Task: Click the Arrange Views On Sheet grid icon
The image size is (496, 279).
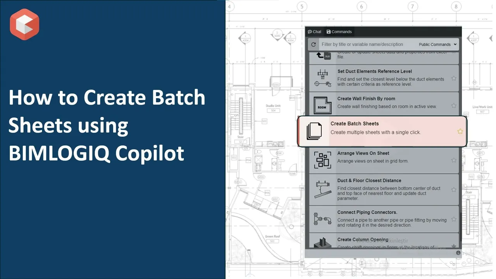Action: click(x=322, y=160)
